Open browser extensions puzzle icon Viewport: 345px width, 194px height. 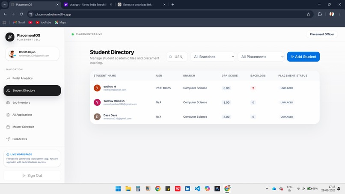coord(320,14)
